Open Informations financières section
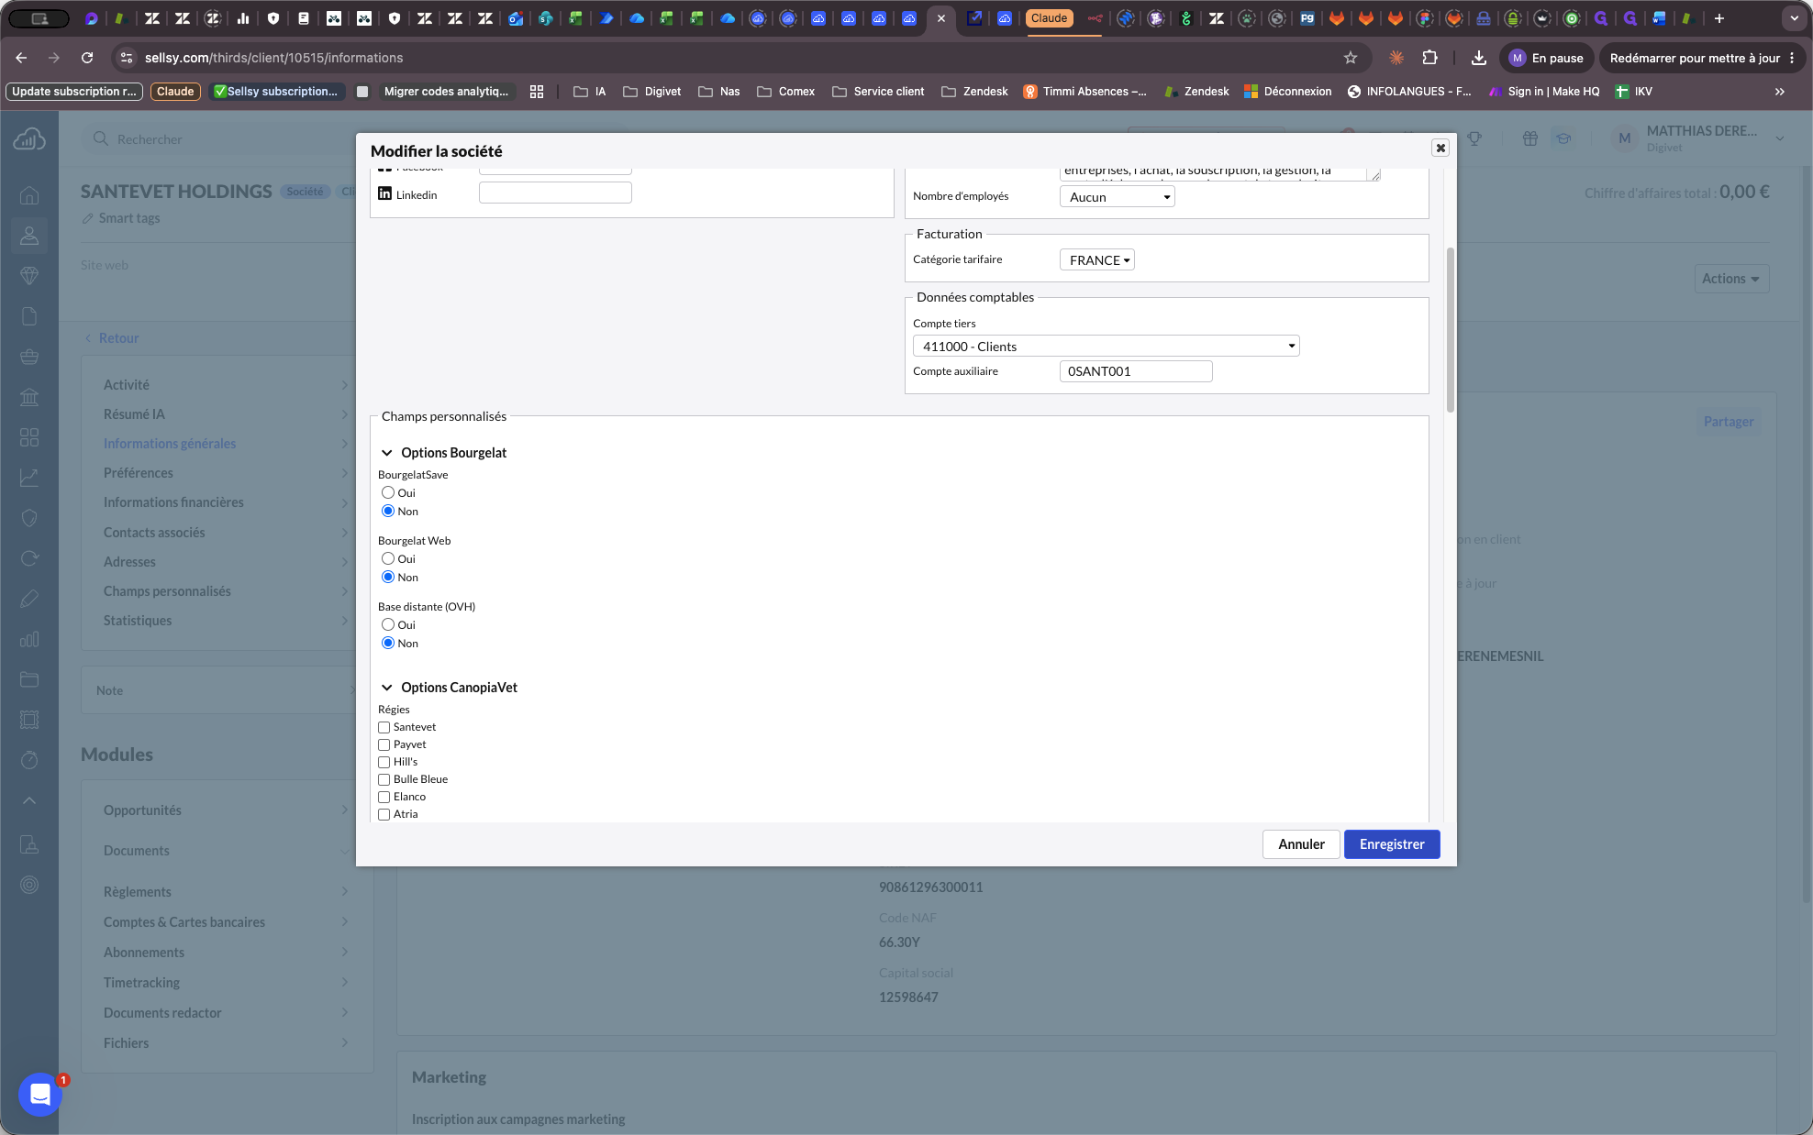 (226, 502)
